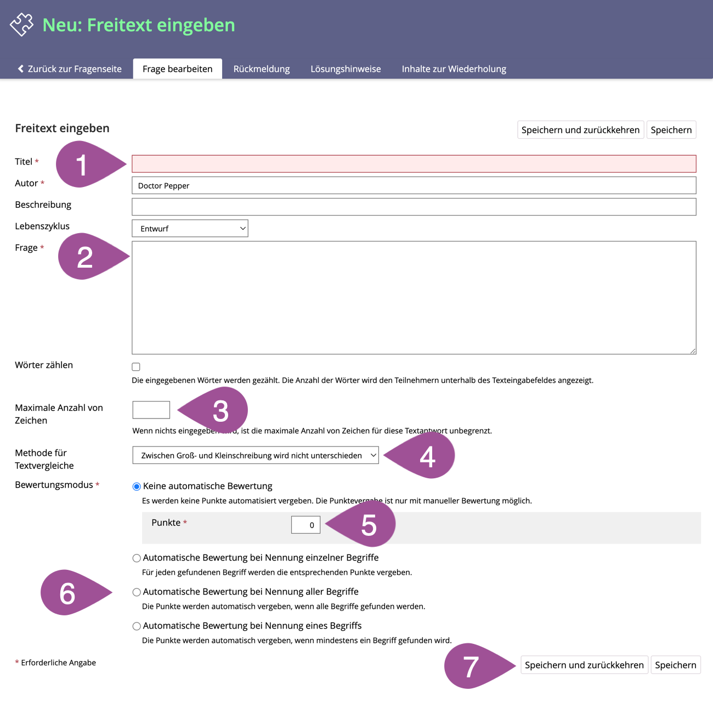This screenshot has height=713, width=713.
Task: Click top Speichern und zurückkehren button
Action: pos(580,130)
